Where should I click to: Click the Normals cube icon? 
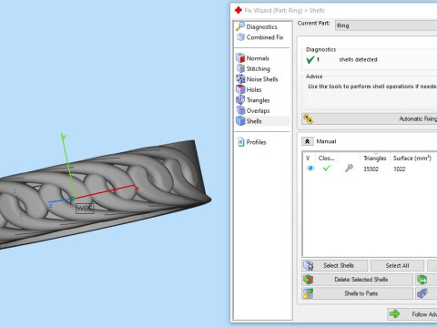240,57
